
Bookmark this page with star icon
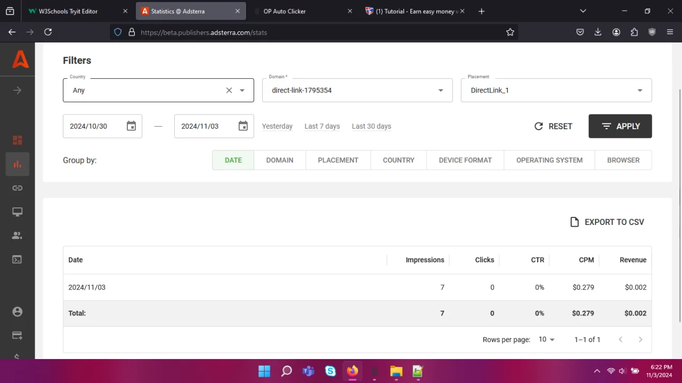(510, 32)
